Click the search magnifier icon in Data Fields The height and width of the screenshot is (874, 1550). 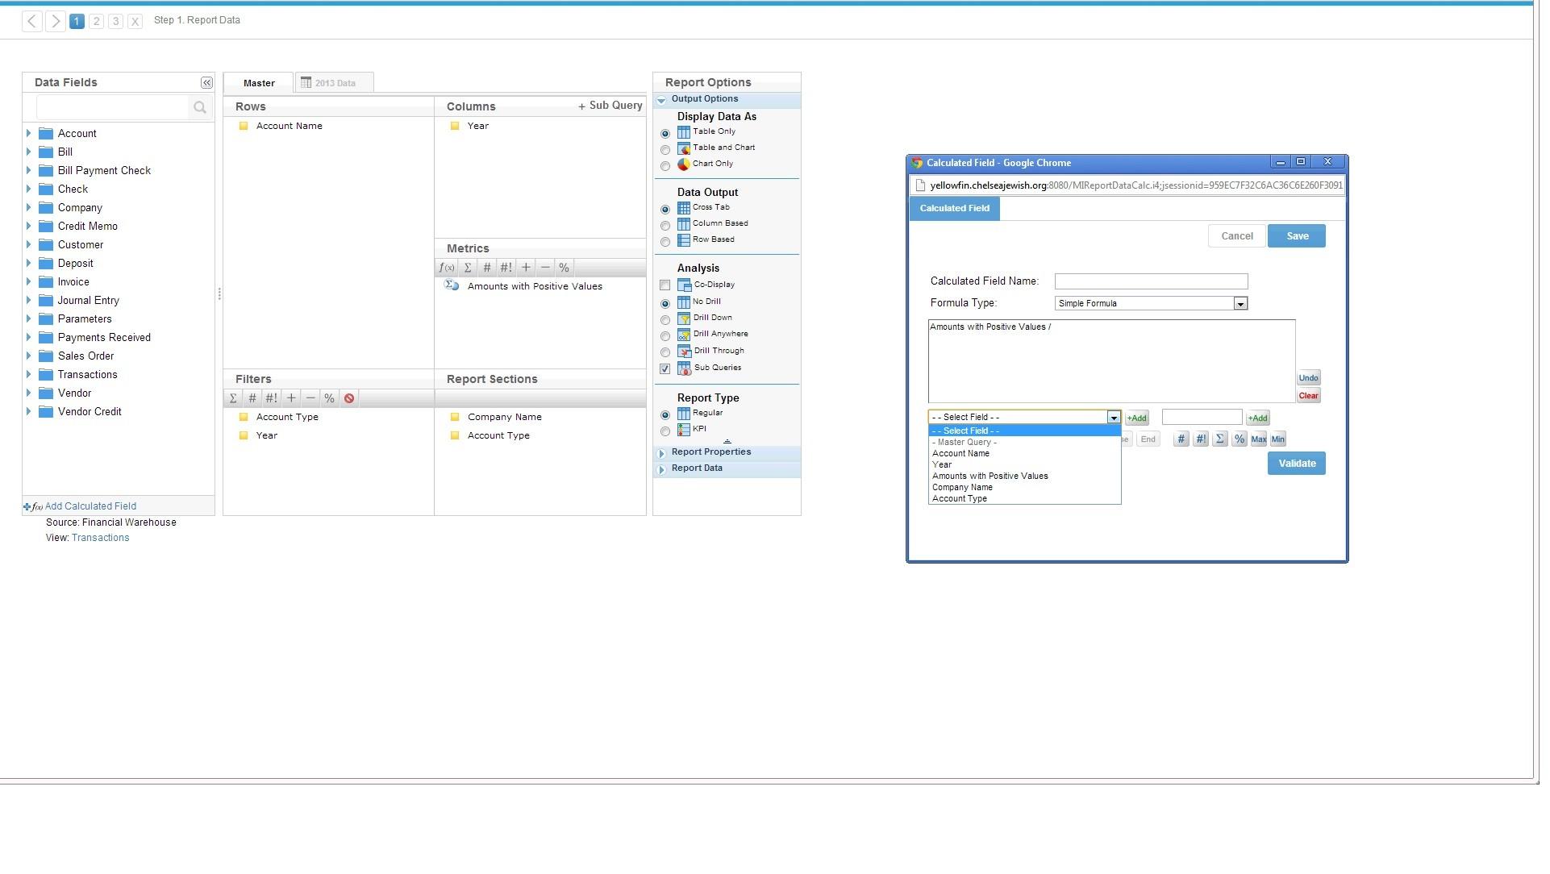click(x=200, y=107)
